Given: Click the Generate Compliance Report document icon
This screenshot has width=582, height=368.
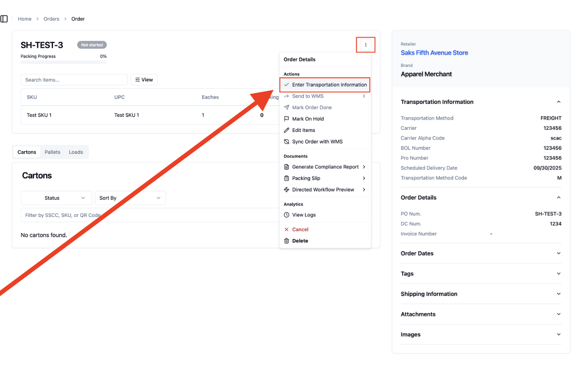Looking at the screenshot, I should pyautogui.click(x=286, y=167).
